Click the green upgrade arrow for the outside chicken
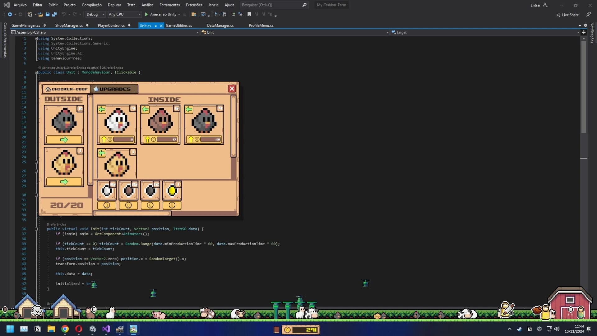The width and height of the screenshot is (597, 336). click(x=63, y=140)
